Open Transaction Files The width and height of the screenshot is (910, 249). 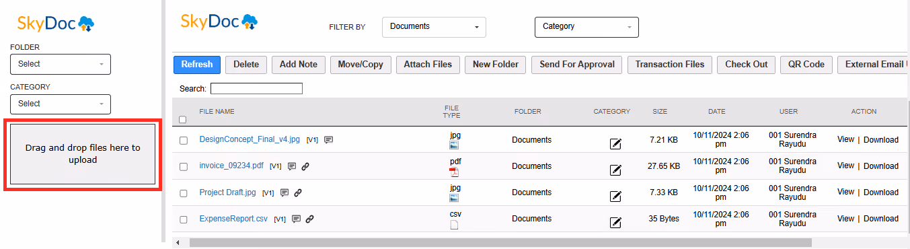(670, 65)
